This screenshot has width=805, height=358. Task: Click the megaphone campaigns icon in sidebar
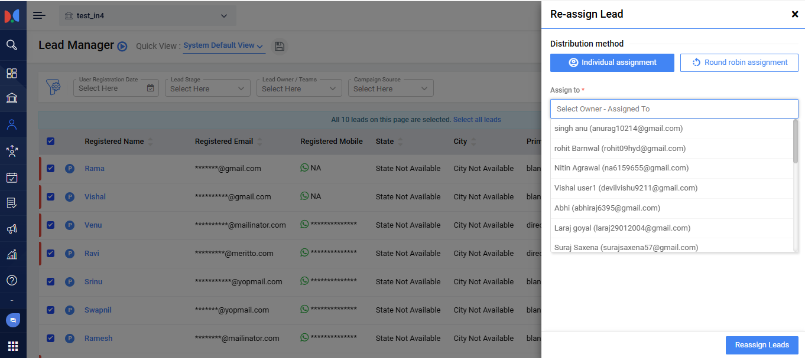(x=12, y=229)
